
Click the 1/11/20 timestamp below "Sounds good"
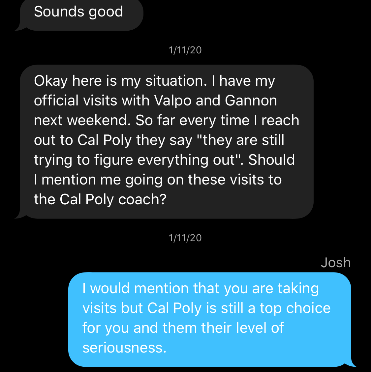click(x=185, y=50)
